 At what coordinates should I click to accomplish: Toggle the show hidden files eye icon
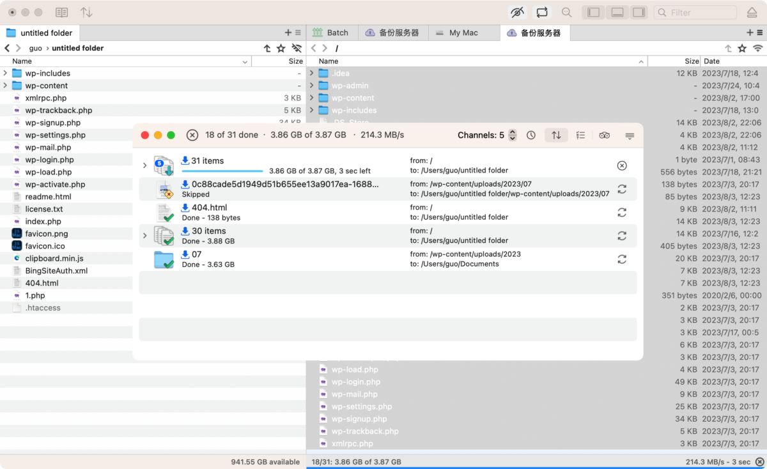(x=518, y=12)
